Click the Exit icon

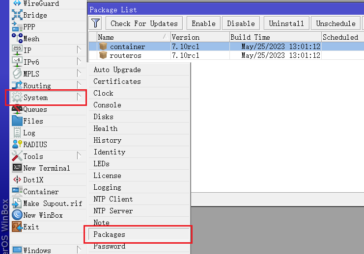coord(17,227)
